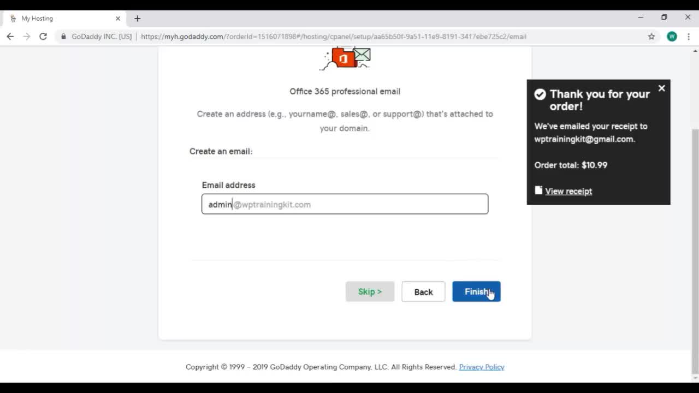Click the Skip button
This screenshot has height=393, width=699.
point(370,291)
